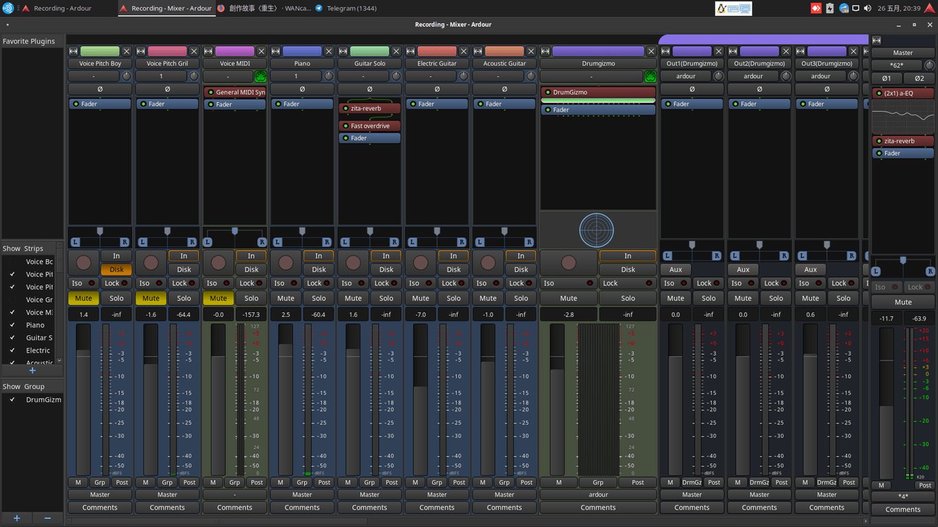Open the keyboard input method indicator

point(734,8)
